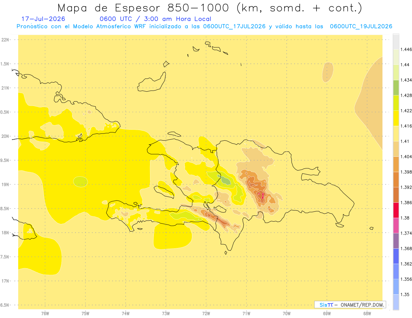The height and width of the screenshot is (318, 412).
Task: Click the 69W longitude axis label
Action: coord(327,314)
